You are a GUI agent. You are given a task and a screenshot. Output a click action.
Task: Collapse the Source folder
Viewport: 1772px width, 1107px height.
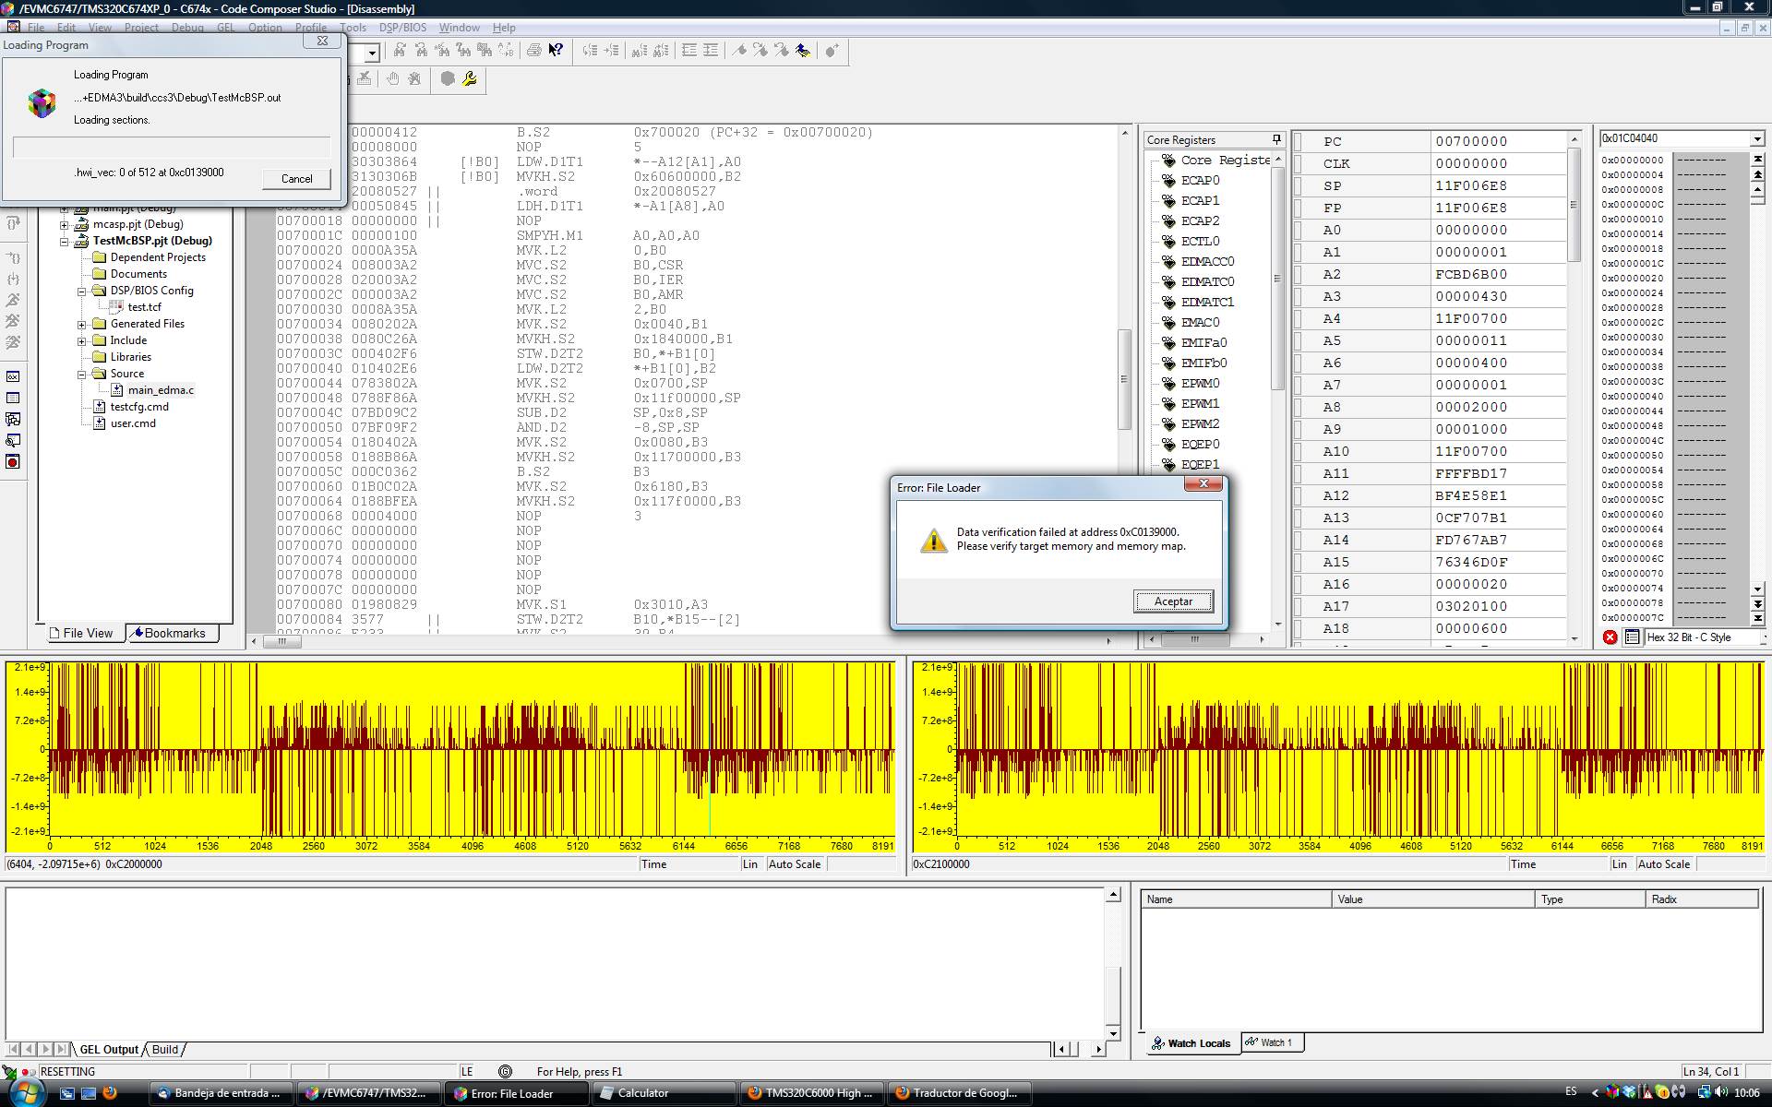pos(82,374)
